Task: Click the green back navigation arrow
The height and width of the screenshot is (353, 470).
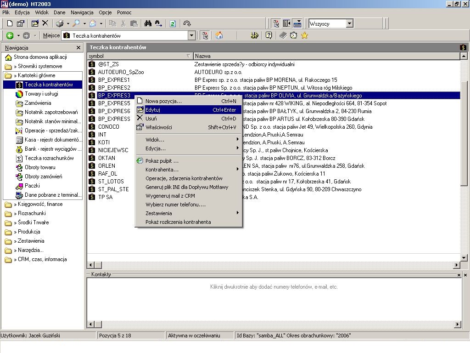Action: point(10,35)
